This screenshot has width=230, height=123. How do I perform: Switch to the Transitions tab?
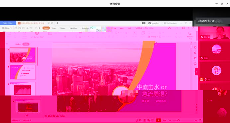pos(73,28)
